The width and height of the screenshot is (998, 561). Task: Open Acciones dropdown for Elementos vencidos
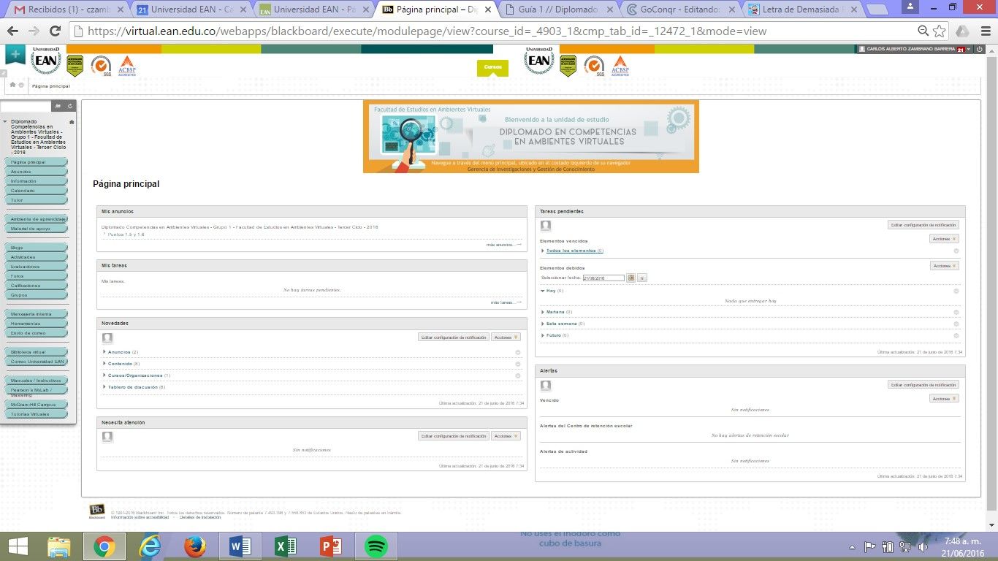pyautogui.click(x=944, y=239)
